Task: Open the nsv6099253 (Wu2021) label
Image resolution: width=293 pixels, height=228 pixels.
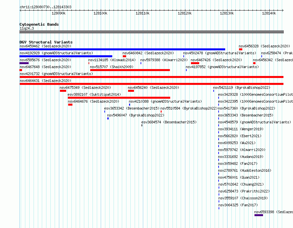Action: [x=237, y=143]
